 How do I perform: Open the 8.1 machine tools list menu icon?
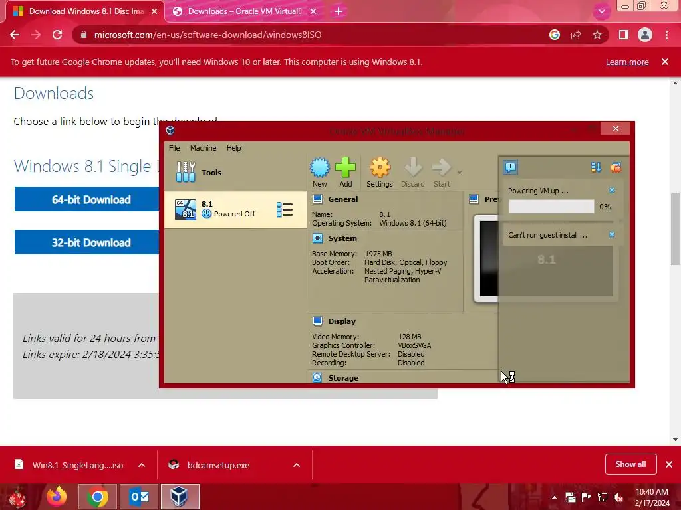pyautogui.click(x=285, y=209)
